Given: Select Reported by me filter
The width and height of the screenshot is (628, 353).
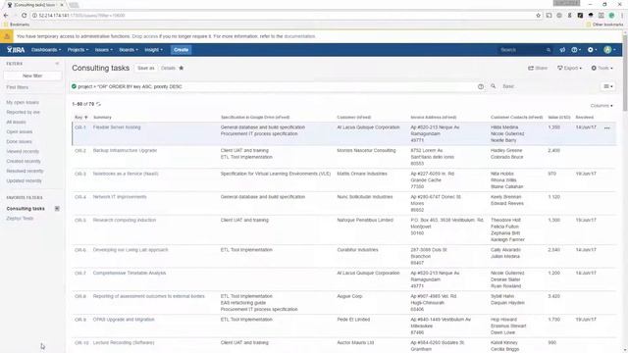Looking at the screenshot, I should point(23,113).
